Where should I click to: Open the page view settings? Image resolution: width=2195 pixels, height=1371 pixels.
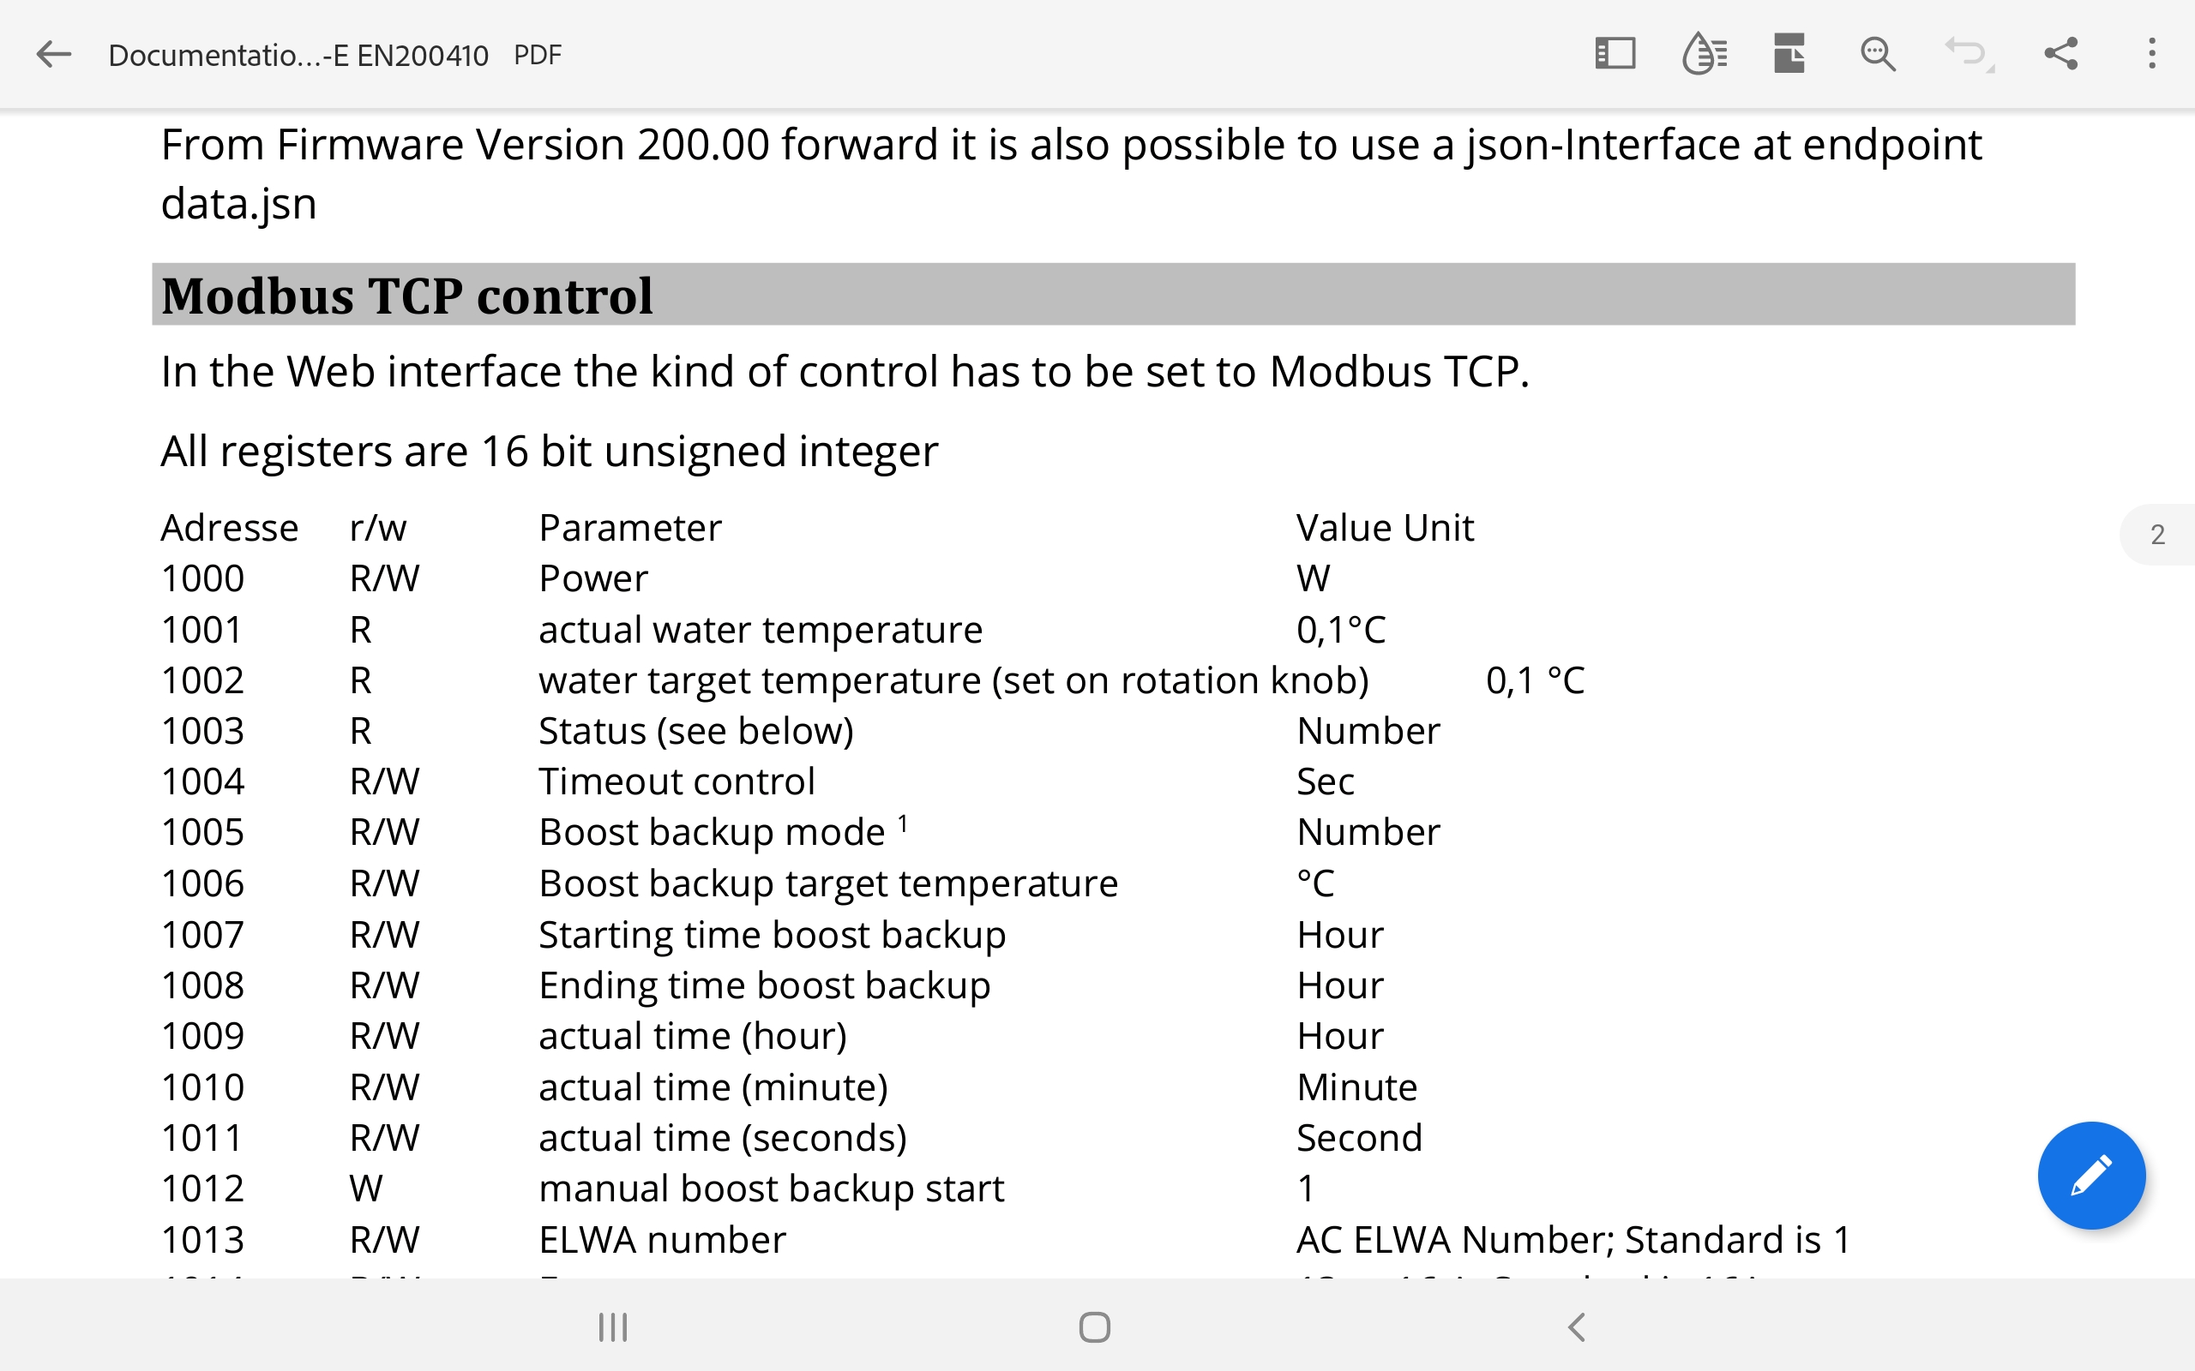point(1789,54)
